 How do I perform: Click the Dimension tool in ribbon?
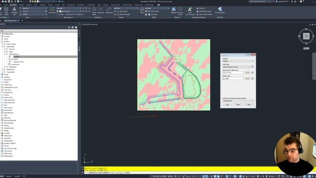(52, 10)
